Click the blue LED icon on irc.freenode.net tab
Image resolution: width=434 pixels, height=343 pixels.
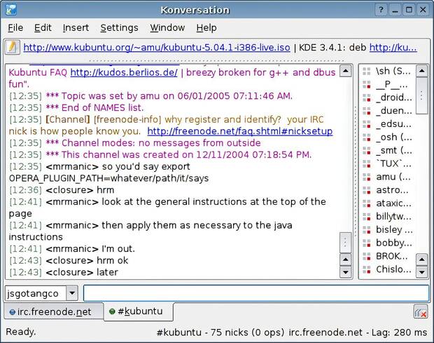pos(12,311)
